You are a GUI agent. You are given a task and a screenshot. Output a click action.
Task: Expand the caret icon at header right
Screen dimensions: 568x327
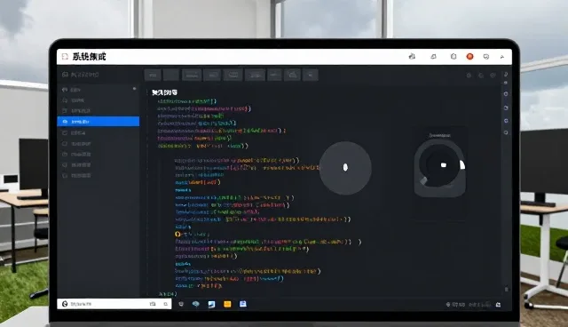click(x=502, y=57)
